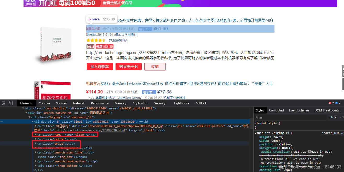Open the AdBlock devtools tab

[x=201, y=103]
